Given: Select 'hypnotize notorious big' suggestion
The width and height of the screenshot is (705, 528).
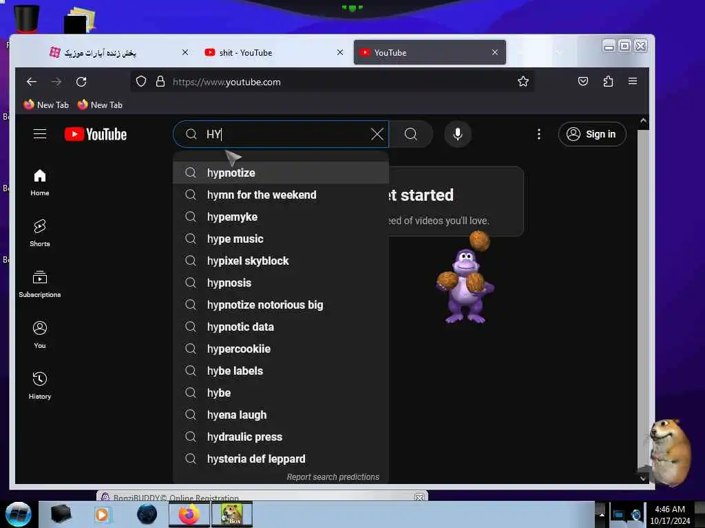Looking at the screenshot, I should point(281,305).
